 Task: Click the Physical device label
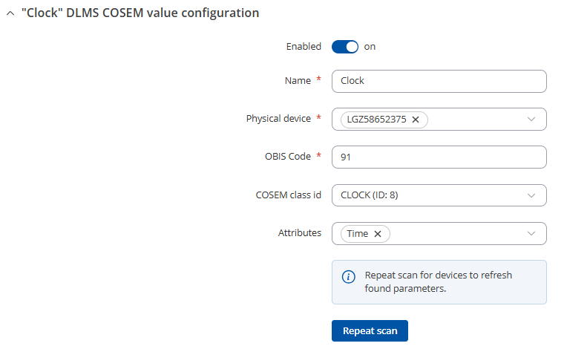click(278, 118)
